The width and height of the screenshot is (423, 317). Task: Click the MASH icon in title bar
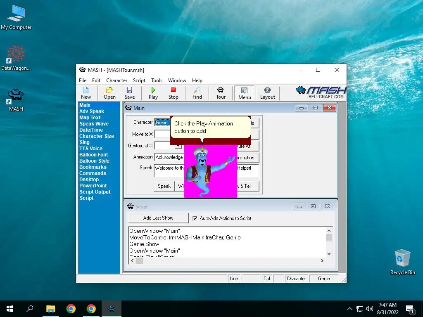click(x=82, y=70)
